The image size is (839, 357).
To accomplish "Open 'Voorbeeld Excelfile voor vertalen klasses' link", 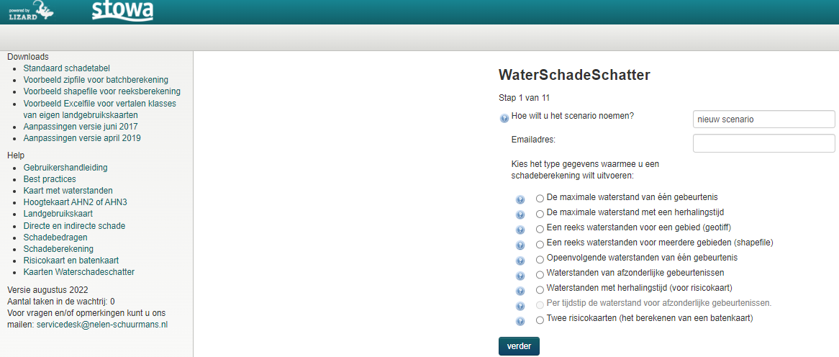I will [100, 109].
